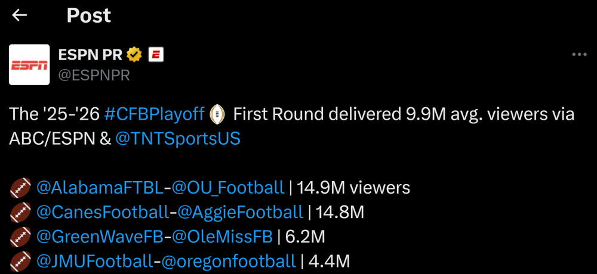Click the back arrow icon

pyautogui.click(x=20, y=15)
